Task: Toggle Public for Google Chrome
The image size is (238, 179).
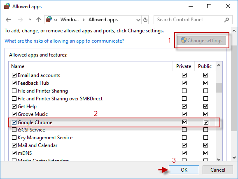Action: click(x=206, y=122)
